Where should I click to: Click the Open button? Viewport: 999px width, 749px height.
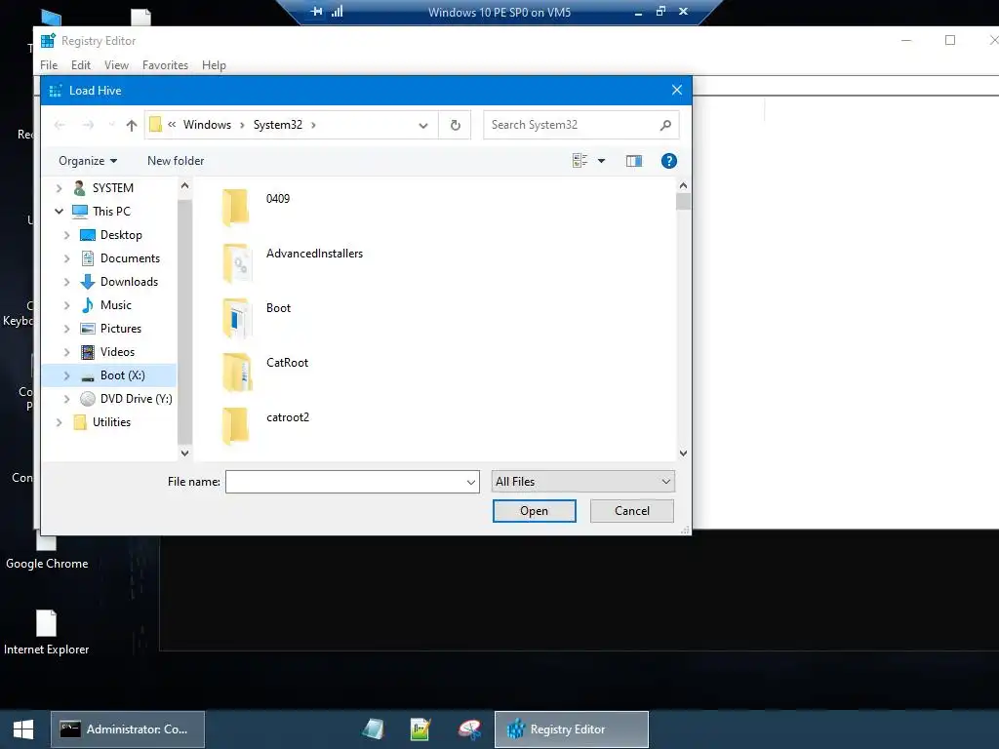[x=534, y=511]
